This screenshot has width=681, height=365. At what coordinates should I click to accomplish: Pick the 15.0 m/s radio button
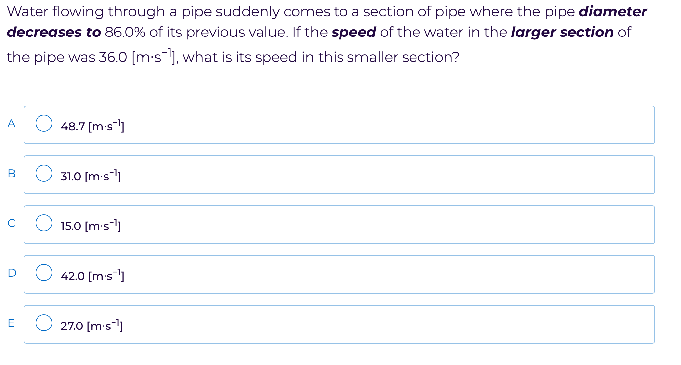pyautogui.click(x=44, y=223)
